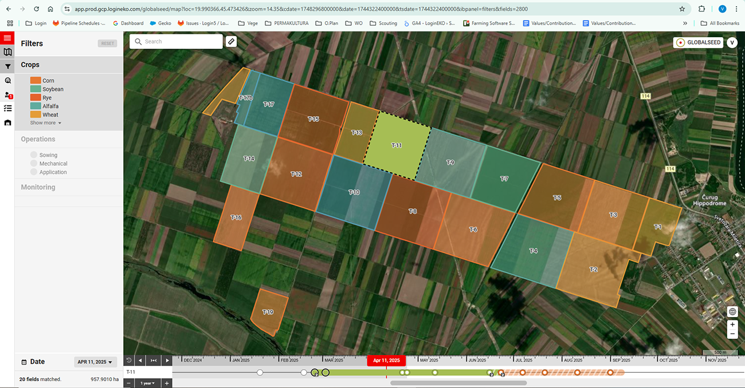Select field T-2 on the map
This screenshot has height=388, width=745.
click(x=594, y=270)
